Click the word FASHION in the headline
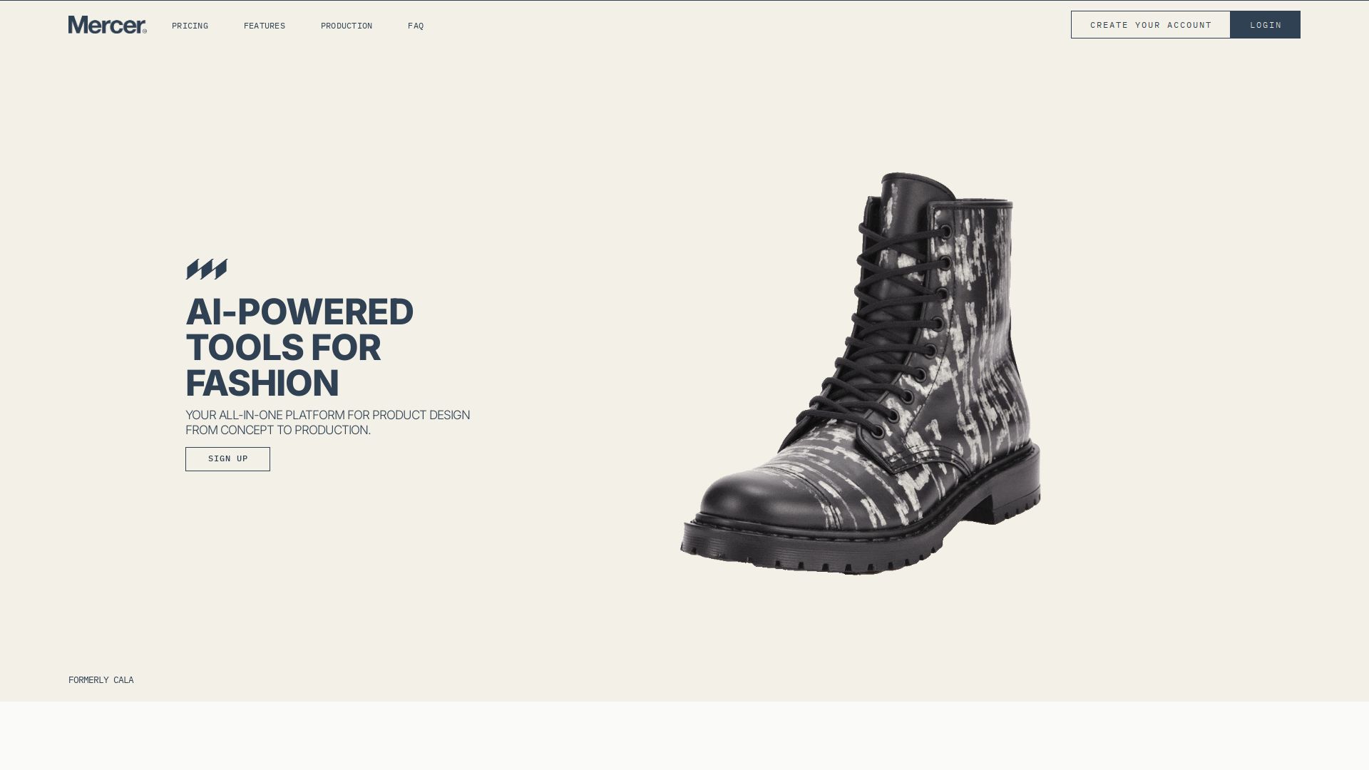Screen dimensions: 1369x770 [x=262, y=384]
